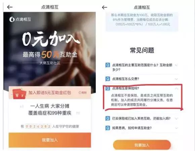Expand 已买保险或已加入其他互助 chevron
This screenshot has width=195, height=151.
pos(176,118)
